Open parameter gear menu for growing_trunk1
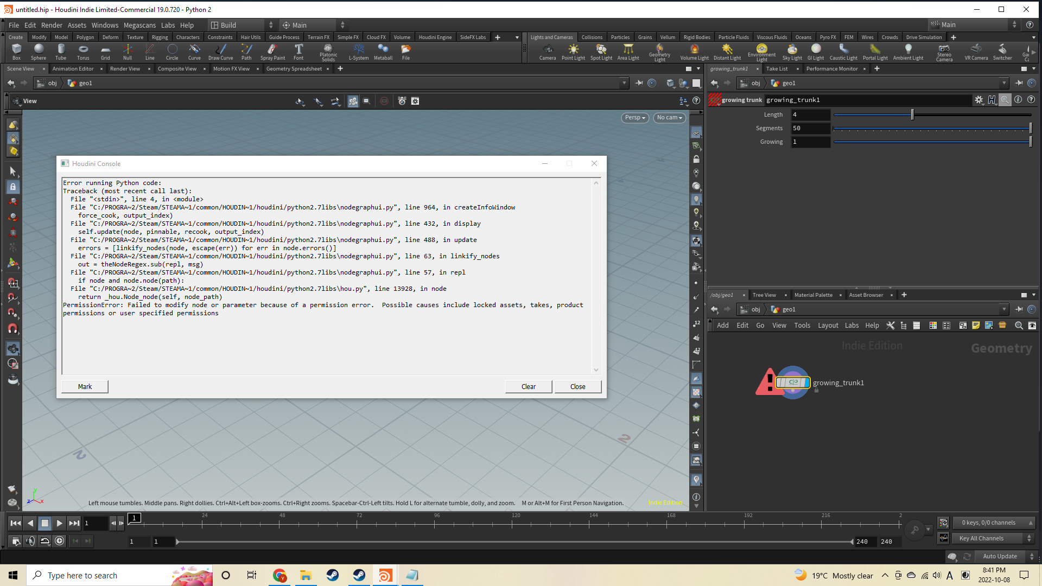Screen dimensions: 1042x586 click(x=979, y=100)
